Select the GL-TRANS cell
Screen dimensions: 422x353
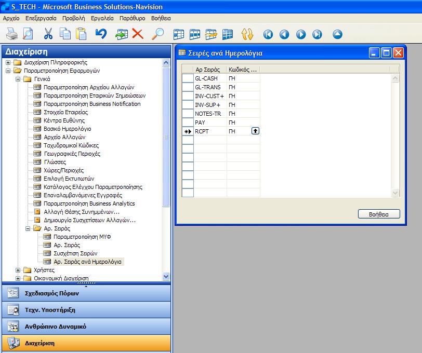210,87
